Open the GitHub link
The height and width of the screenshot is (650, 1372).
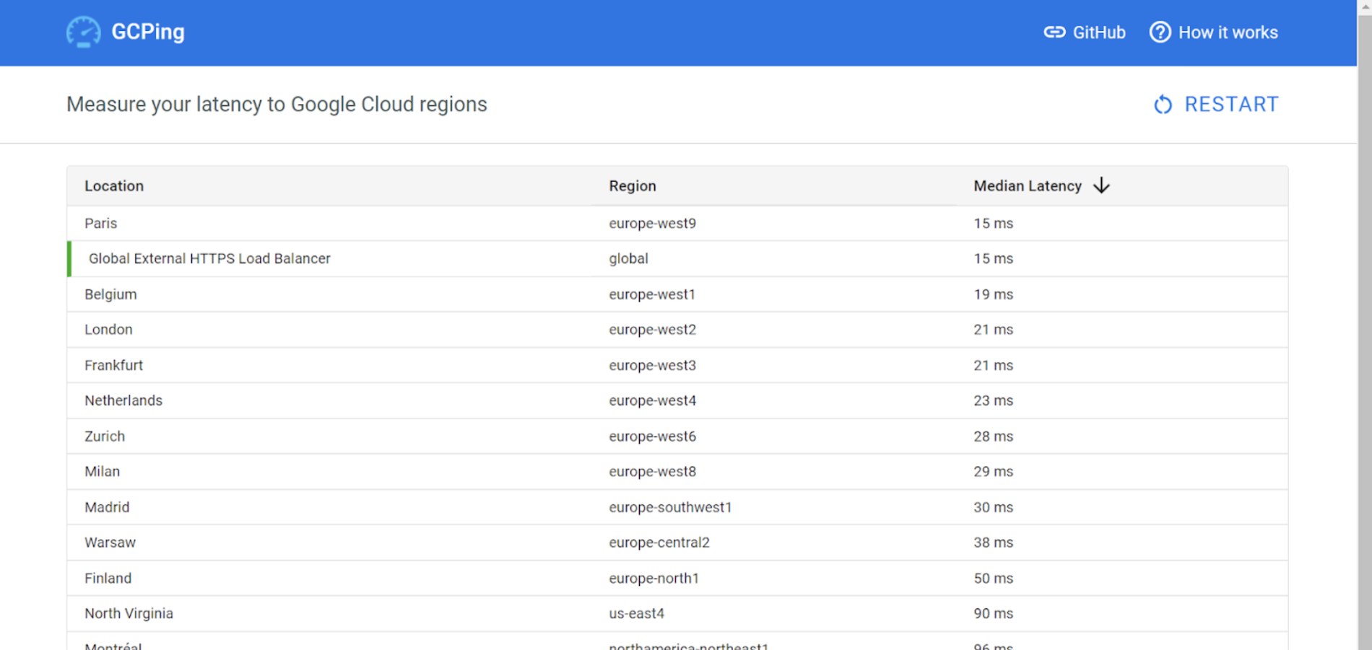[1085, 32]
